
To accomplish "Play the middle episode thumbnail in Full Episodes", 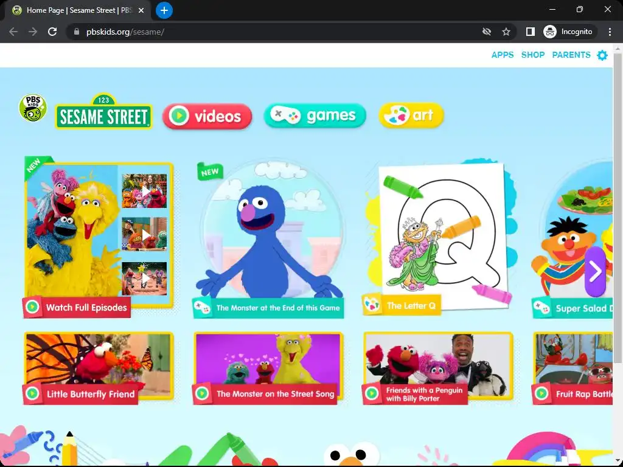I will (144, 234).
